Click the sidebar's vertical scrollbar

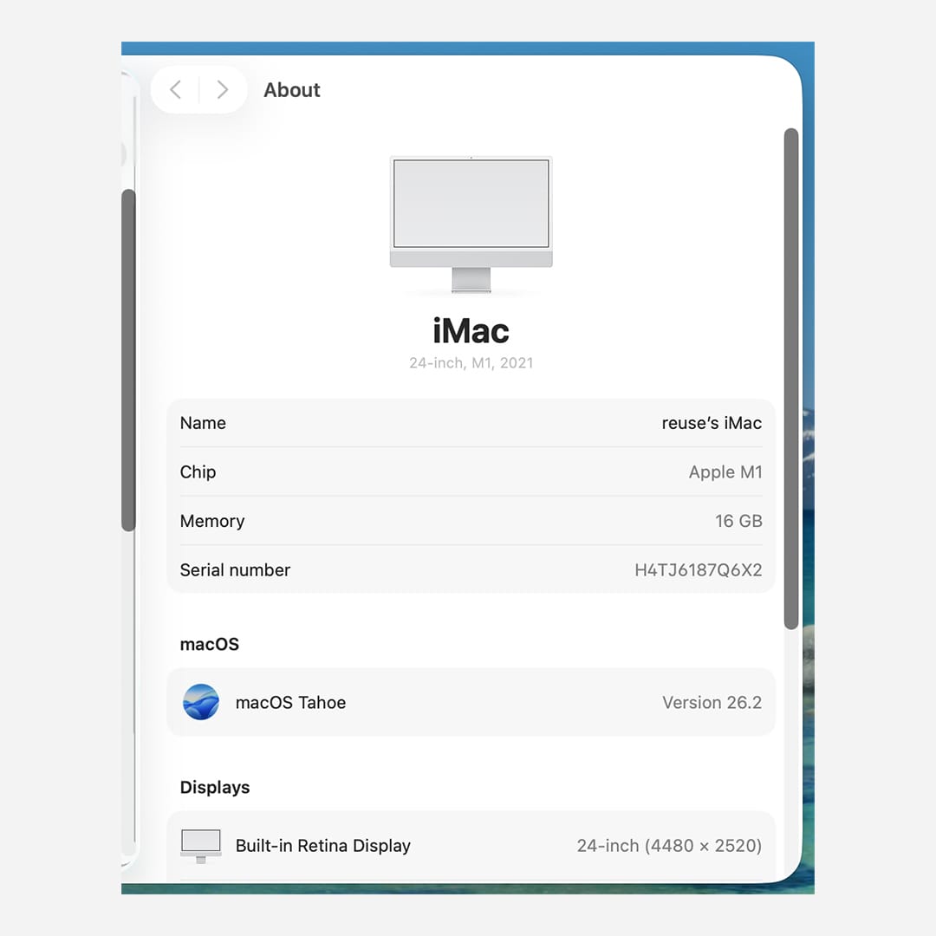point(128,360)
